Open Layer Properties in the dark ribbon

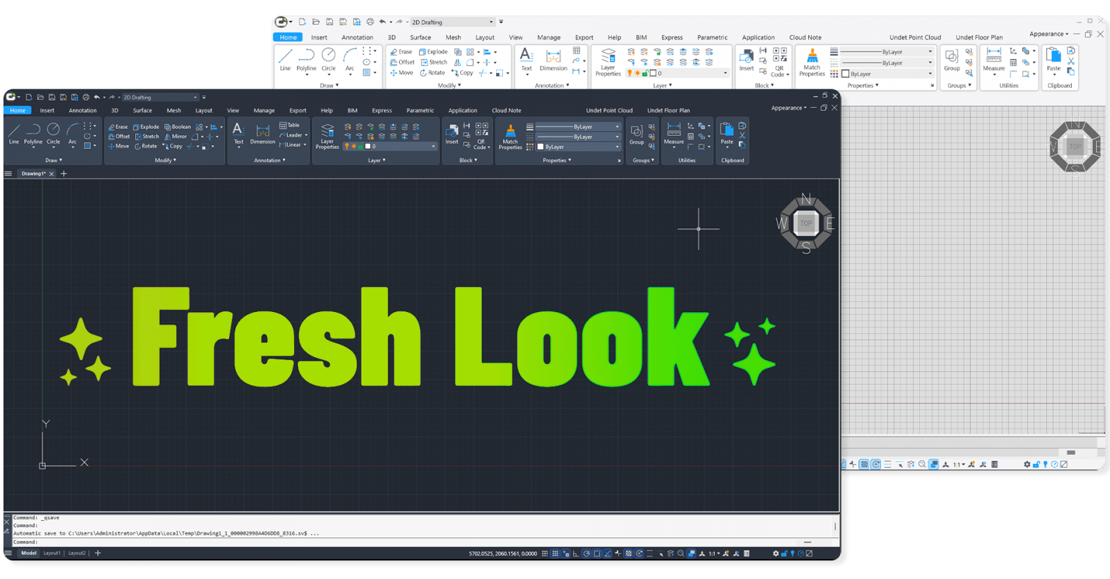327,136
